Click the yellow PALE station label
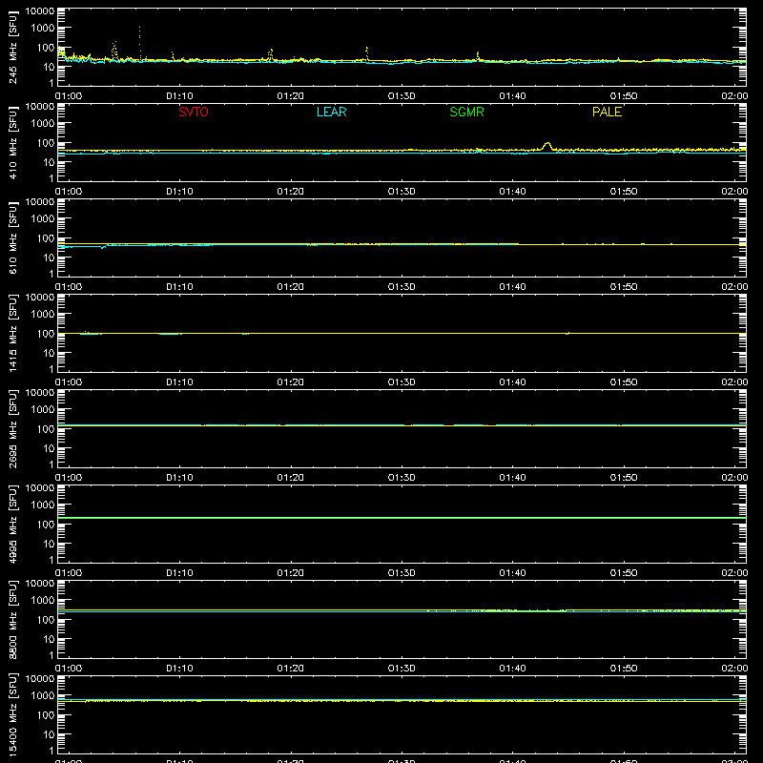 tap(607, 112)
